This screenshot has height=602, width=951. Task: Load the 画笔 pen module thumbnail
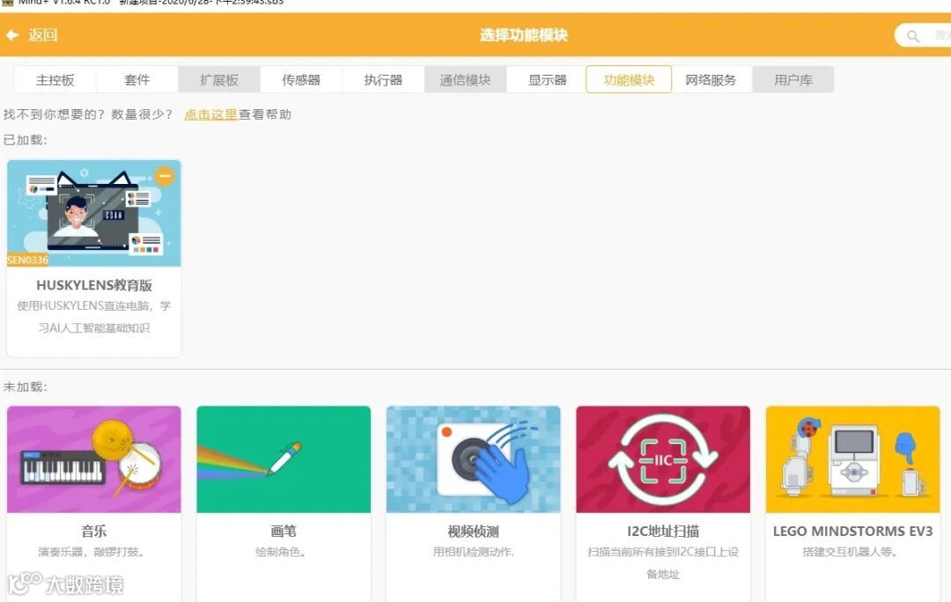click(x=284, y=459)
